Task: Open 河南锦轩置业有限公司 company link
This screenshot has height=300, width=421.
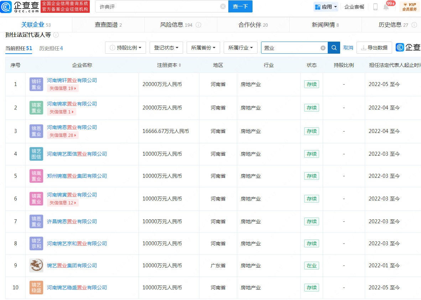Action: (72, 80)
